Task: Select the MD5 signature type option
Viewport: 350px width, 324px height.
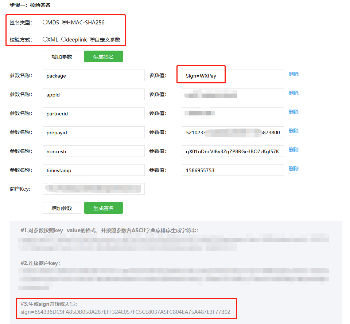Action: click(x=45, y=22)
